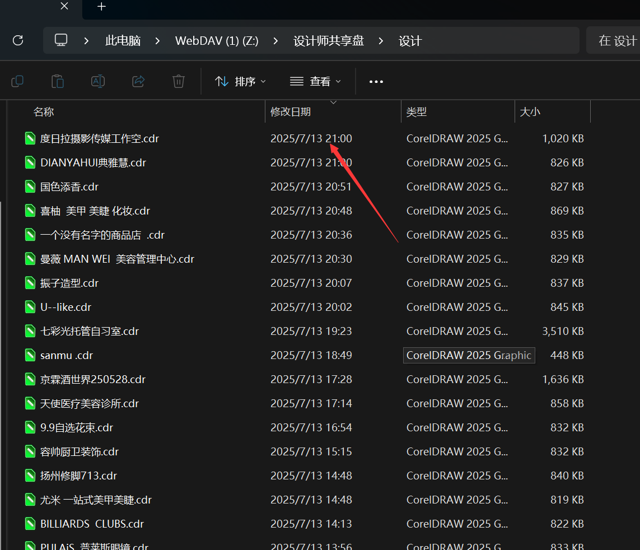
Task: Click the size value 1,636 KB
Action: 563,379
